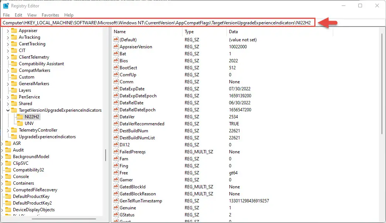Click the BootSect string value icon
This screenshot has height=223, width=386.
[x=116, y=67]
